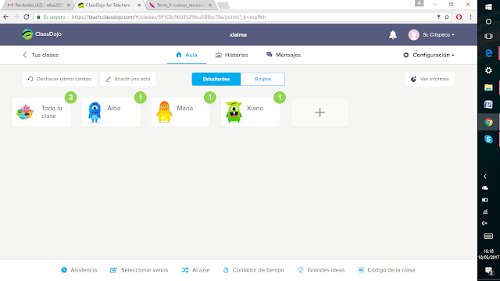Click the browser back arrow
Screen dimensions: 500x281
pos(6,17)
